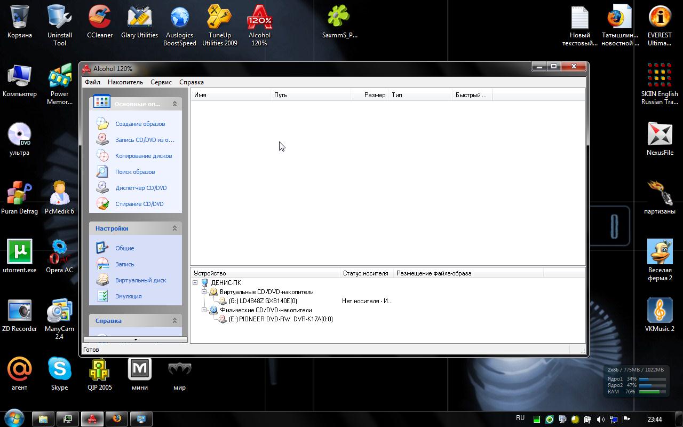Open the Skype desktop icon
Screen dimensions: 683x427
coord(59,374)
